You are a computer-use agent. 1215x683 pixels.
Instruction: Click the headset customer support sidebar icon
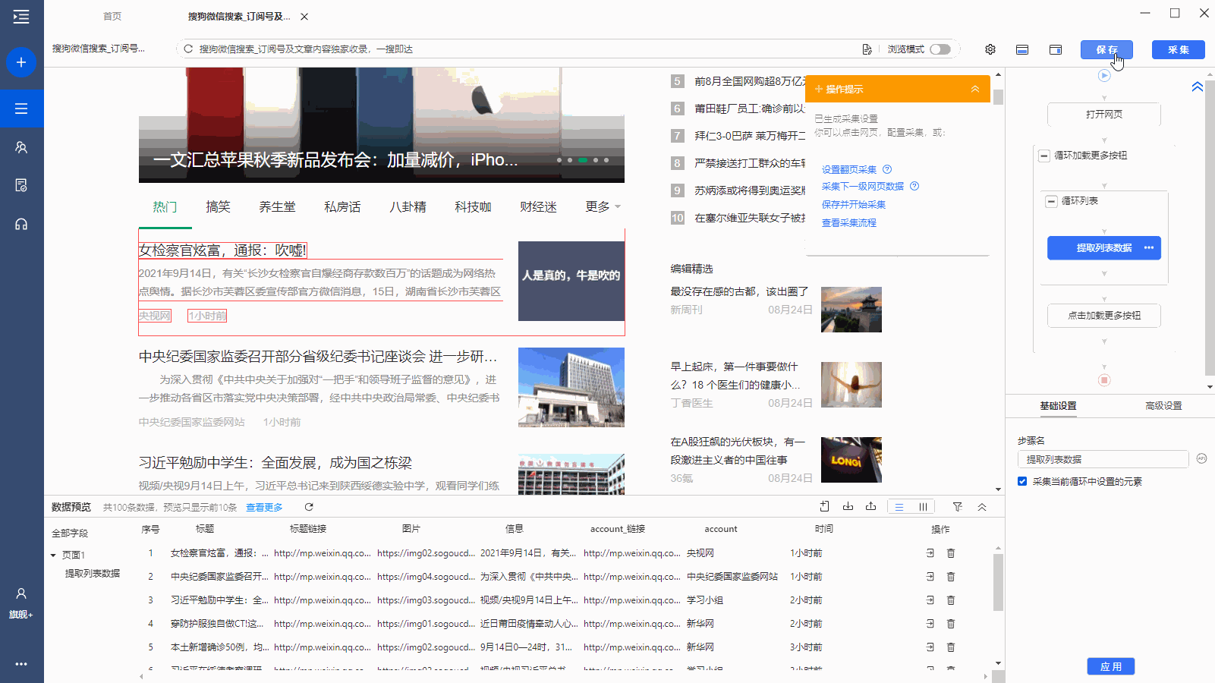[x=21, y=224]
